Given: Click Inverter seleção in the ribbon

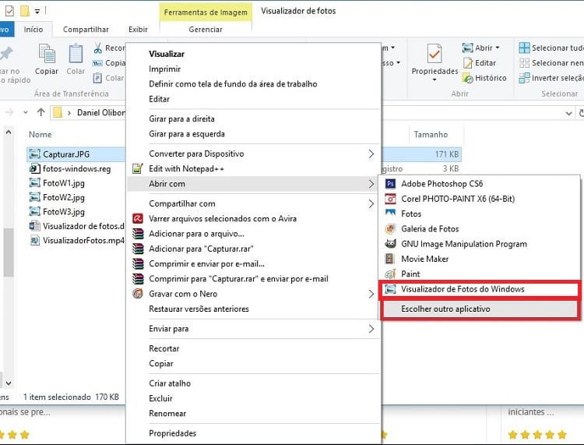Looking at the screenshot, I should coord(551,78).
